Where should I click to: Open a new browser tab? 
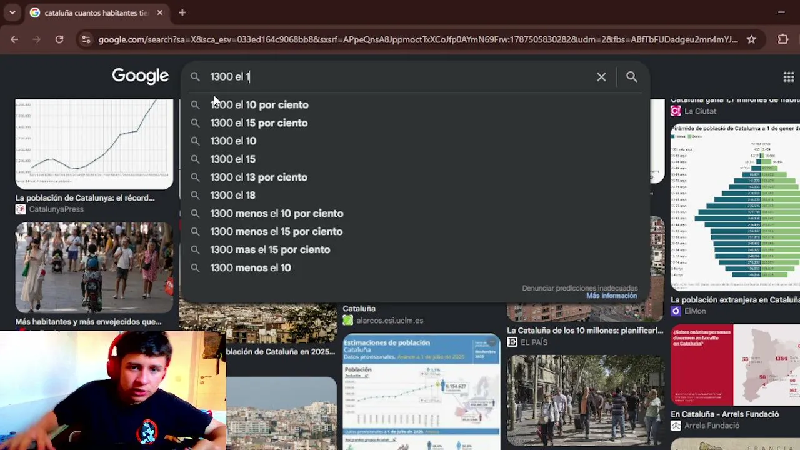coord(182,12)
